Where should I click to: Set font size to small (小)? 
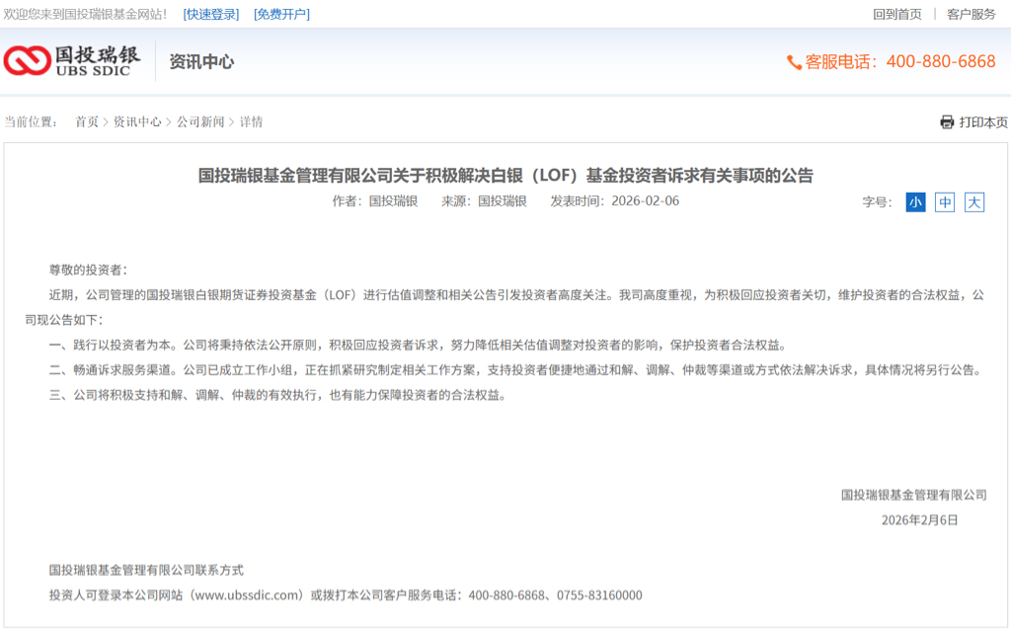tap(915, 202)
